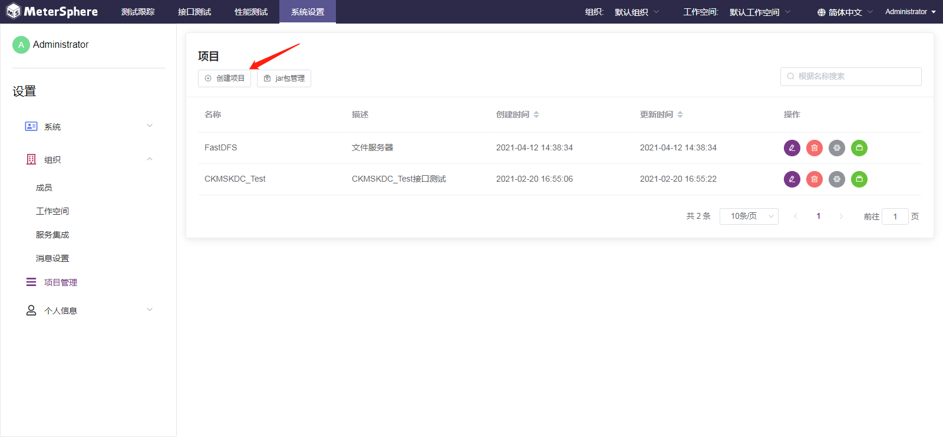This screenshot has height=437, width=943.
Task: Click green icon in FastDFS row
Action: click(859, 148)
